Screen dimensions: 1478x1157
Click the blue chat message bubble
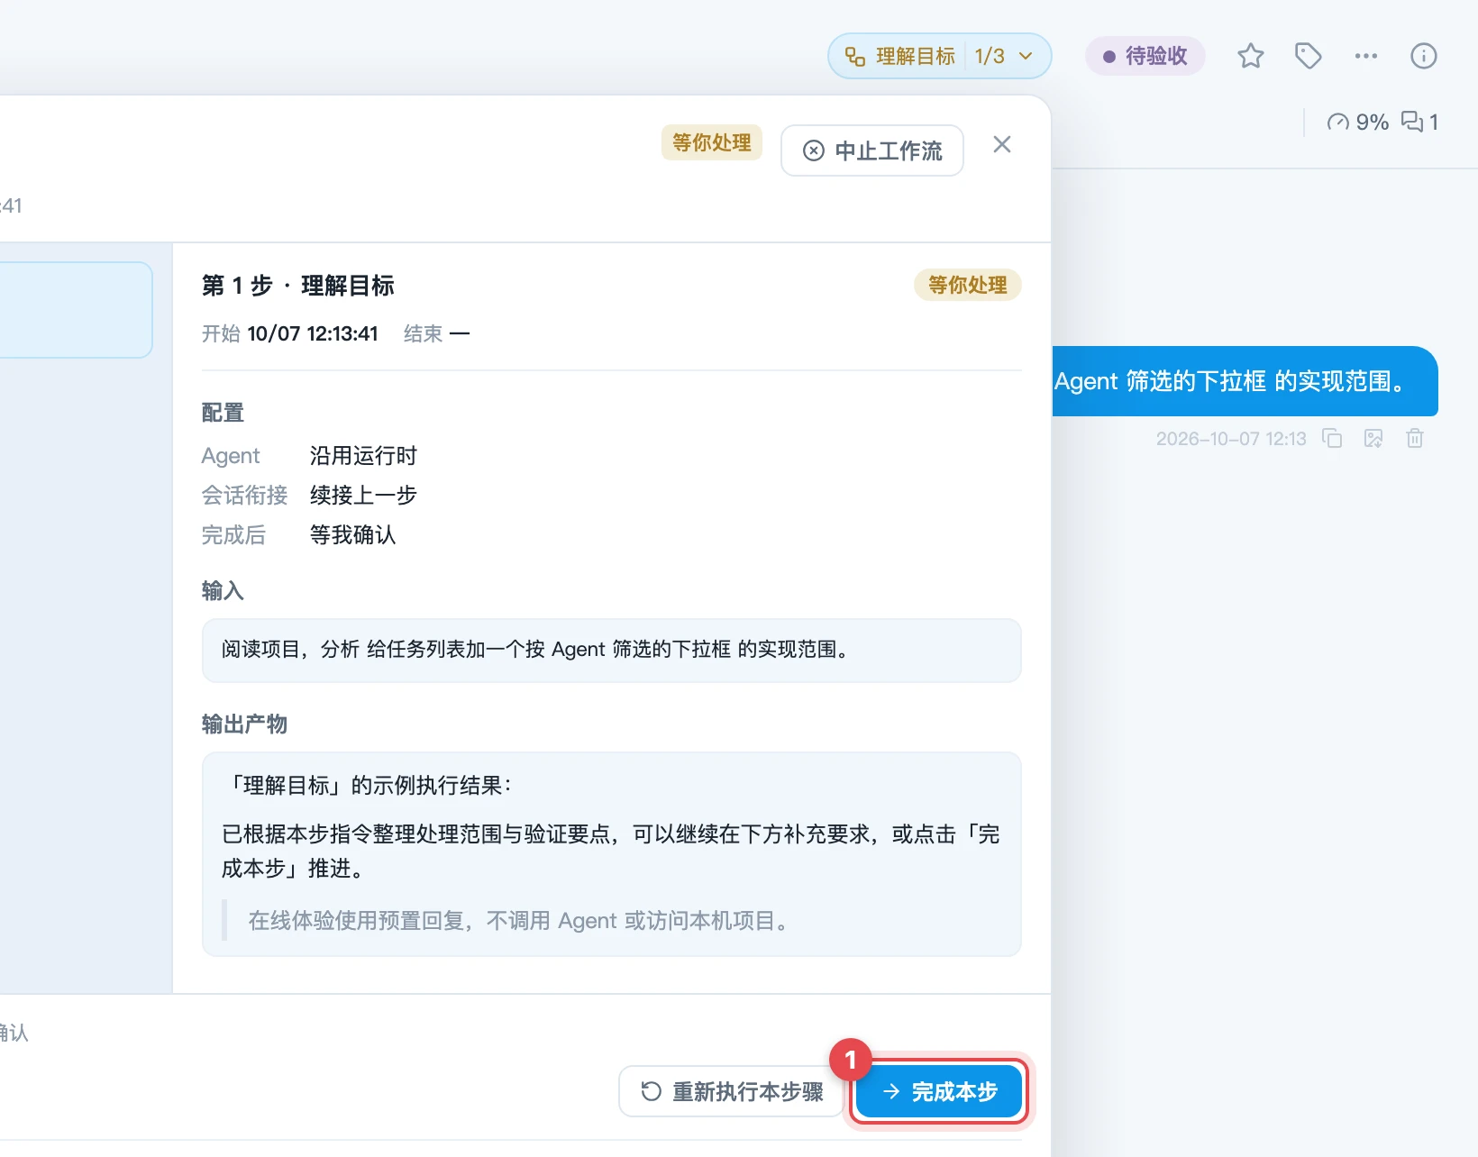tap(1245, 381)
